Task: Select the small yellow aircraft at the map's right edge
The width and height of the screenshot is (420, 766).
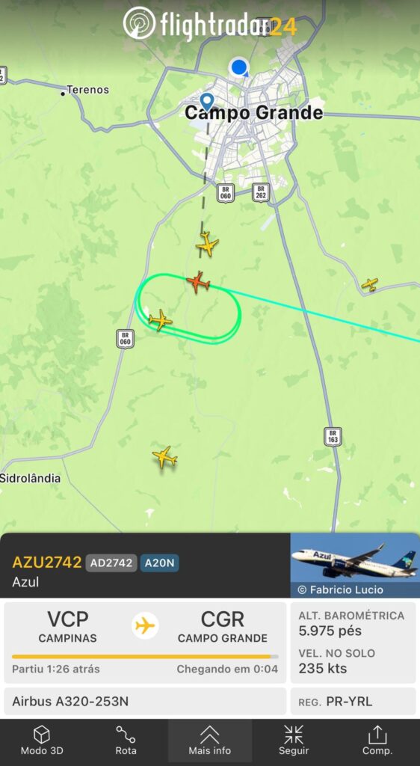Action: point(370,284)
